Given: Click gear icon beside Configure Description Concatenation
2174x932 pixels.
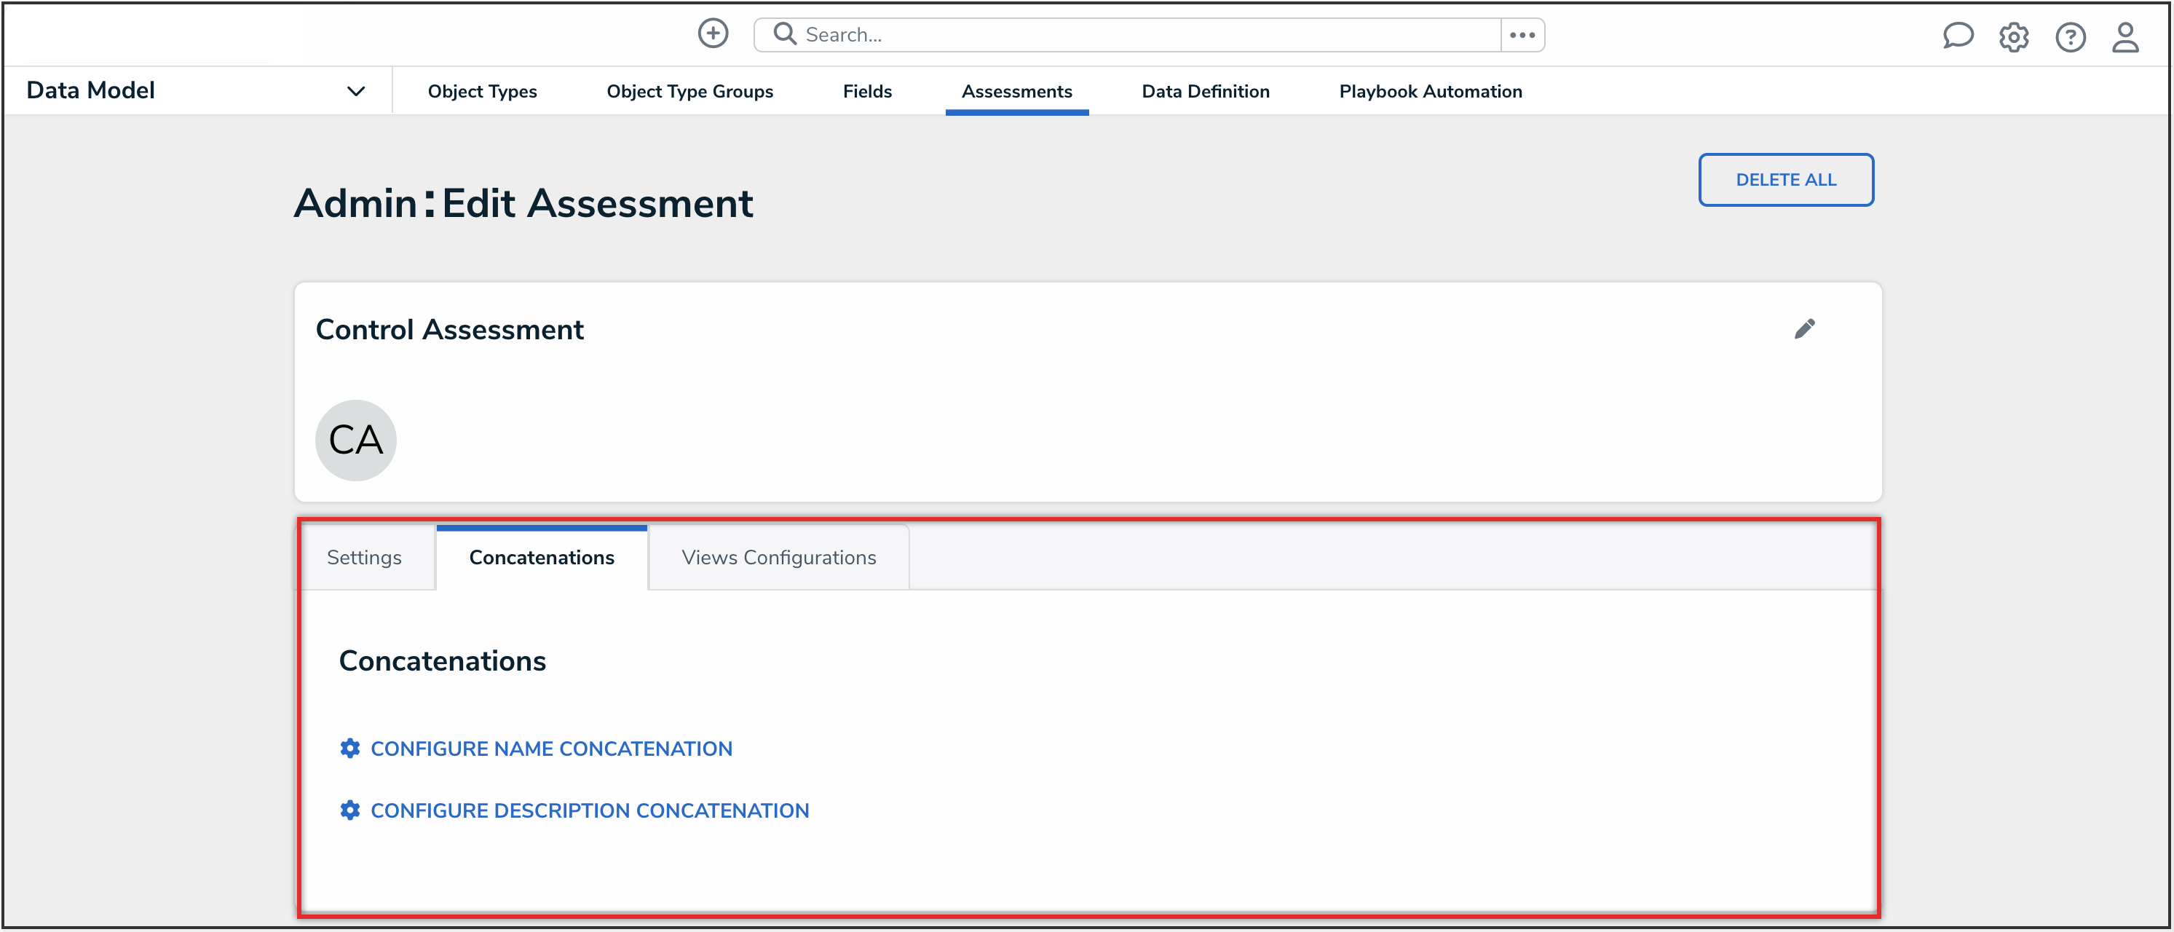Looking at the screenshot, I should (x=349, y=810).
